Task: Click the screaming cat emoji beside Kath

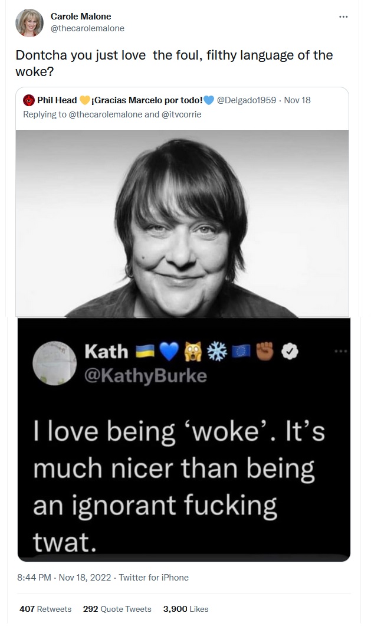Action: 195,352
